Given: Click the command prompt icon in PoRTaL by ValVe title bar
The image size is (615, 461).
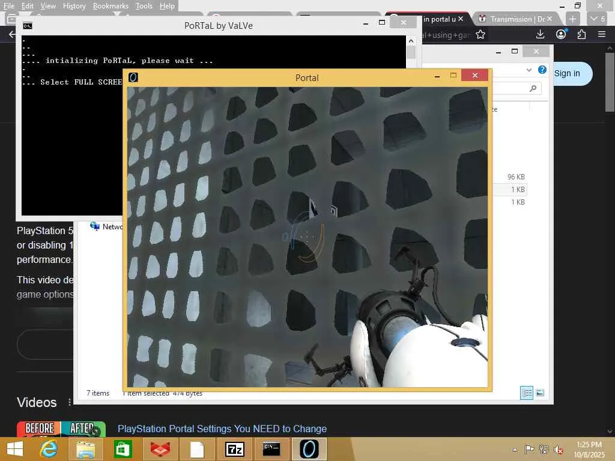Looking at the screenshot, I should coord(28,26).
